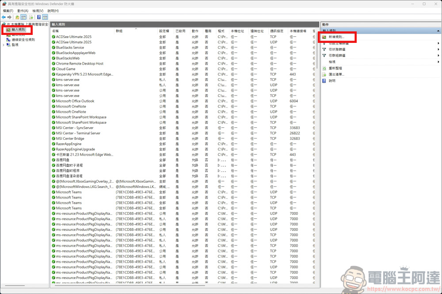This screenshot has height=294, width=442.
Task: Open the 檢視(V) menu
Action: pos(39,11)
